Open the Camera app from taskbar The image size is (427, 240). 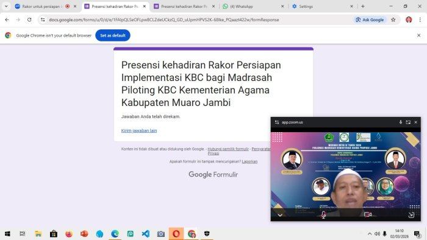(x=161, y=234)
